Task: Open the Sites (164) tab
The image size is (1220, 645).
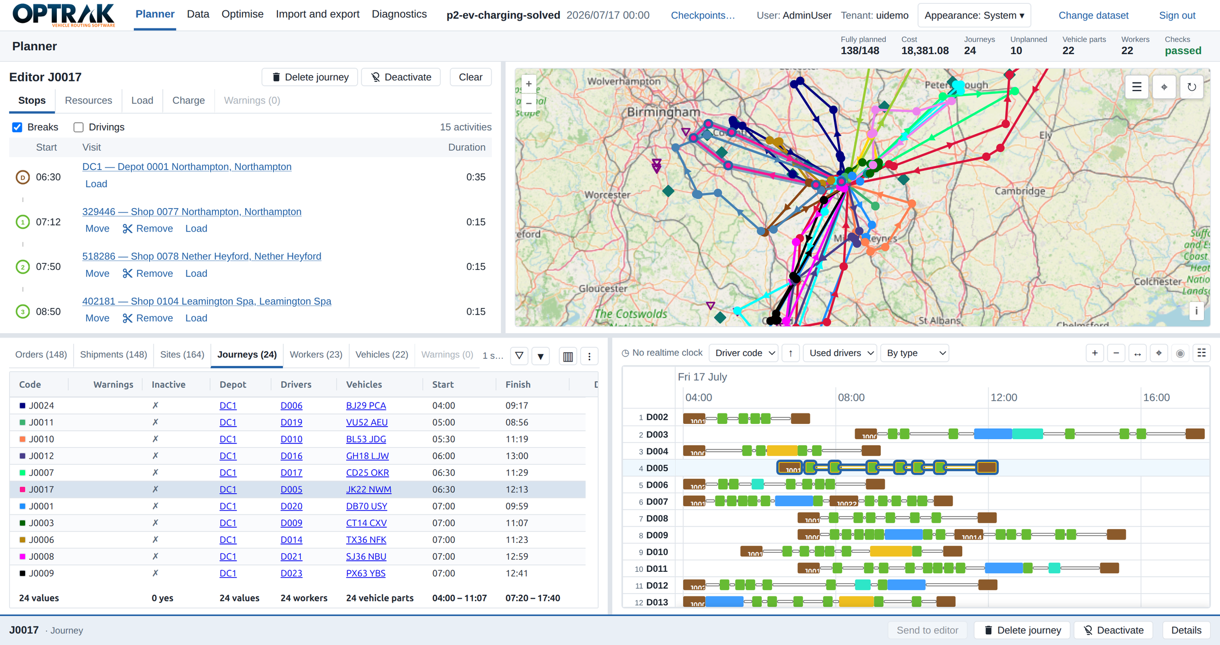Action: (x=182, y=354)
